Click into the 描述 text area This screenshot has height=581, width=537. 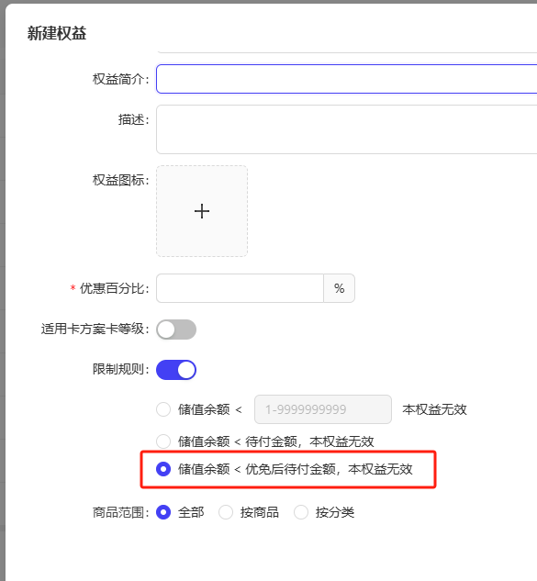pos(346,129)
